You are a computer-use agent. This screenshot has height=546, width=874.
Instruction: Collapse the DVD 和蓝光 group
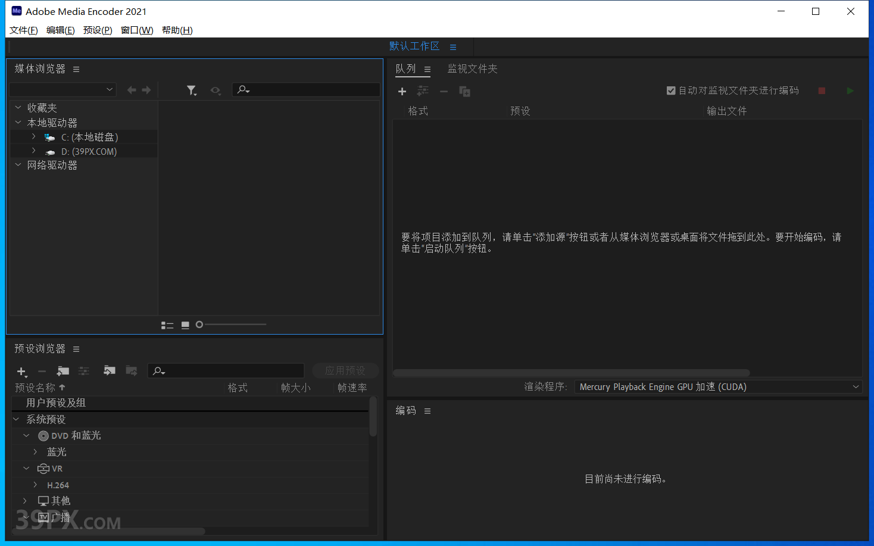(x=26, y=436)
